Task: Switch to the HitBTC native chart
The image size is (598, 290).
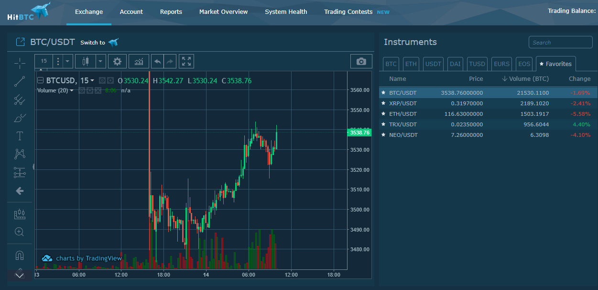Action: (99, 43)
